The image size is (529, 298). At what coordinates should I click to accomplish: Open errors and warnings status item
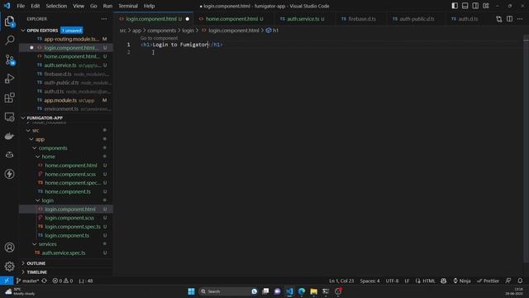(x=63, y=281)
